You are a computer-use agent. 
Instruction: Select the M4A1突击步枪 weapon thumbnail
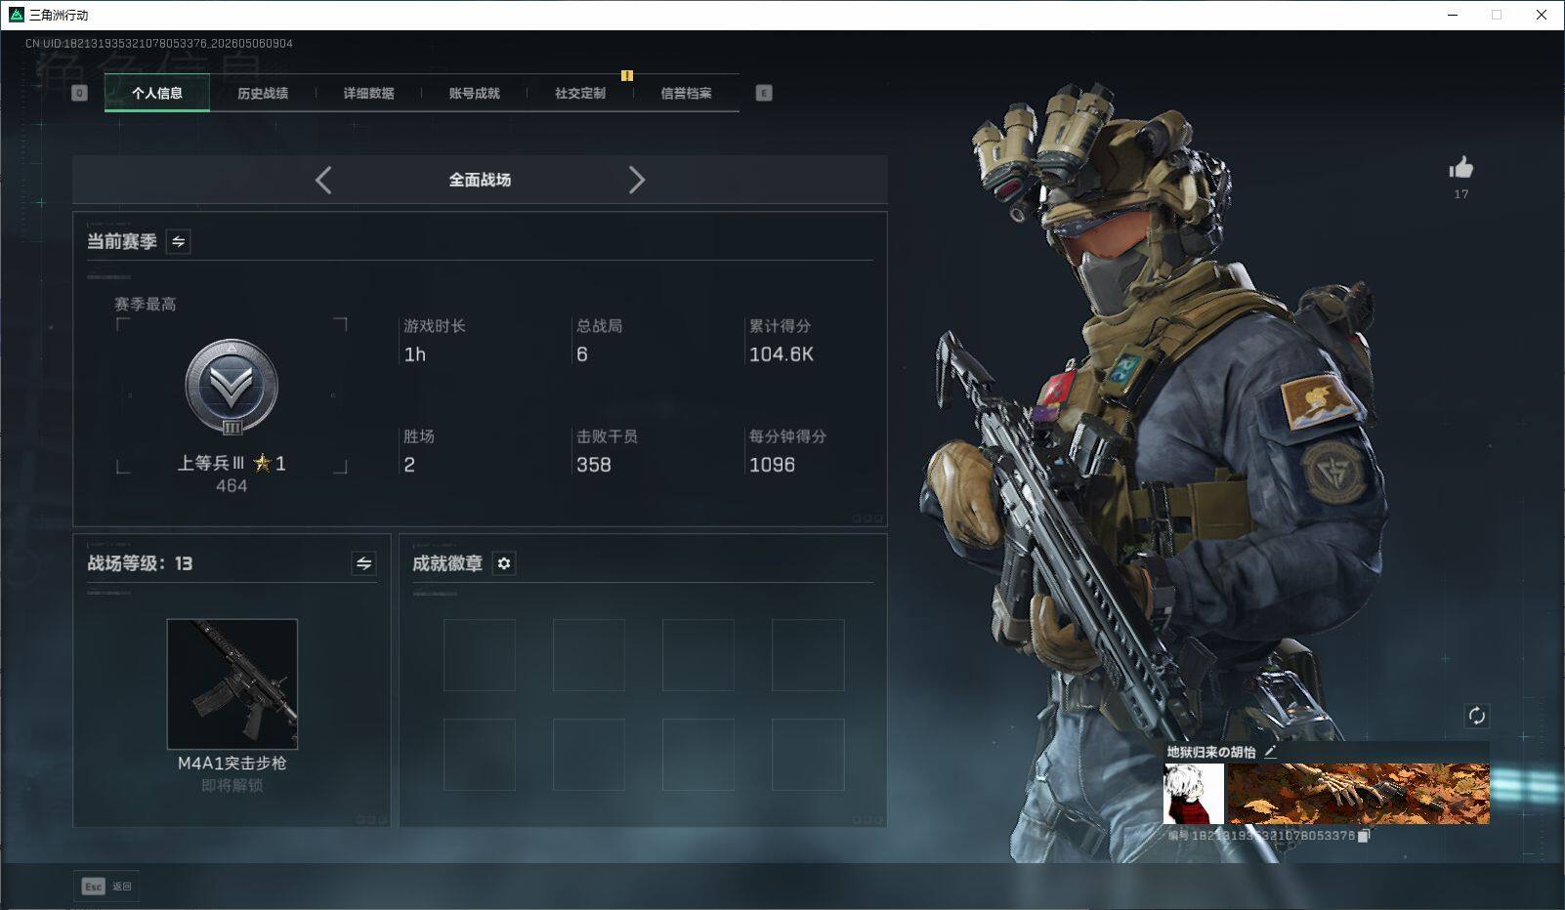(x=233, y=683)
